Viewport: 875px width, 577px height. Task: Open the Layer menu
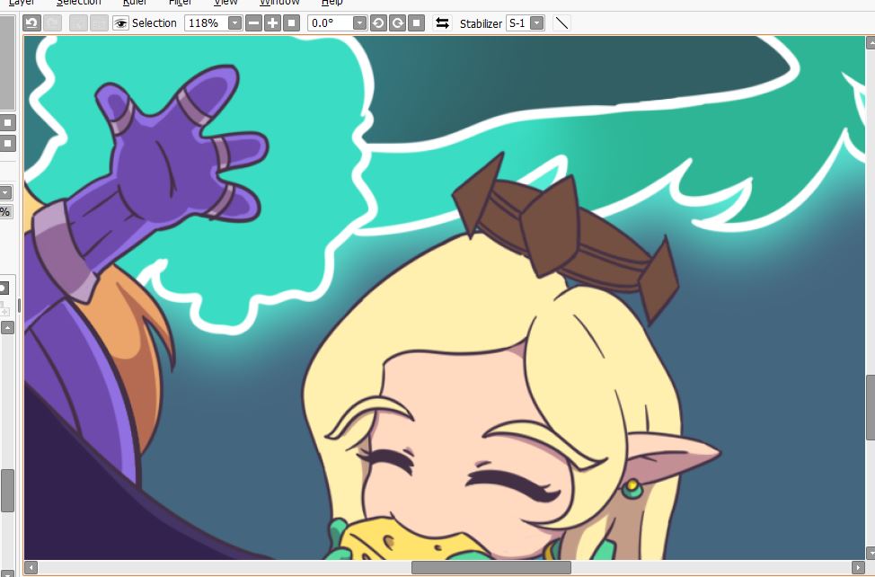click(22, 3)
